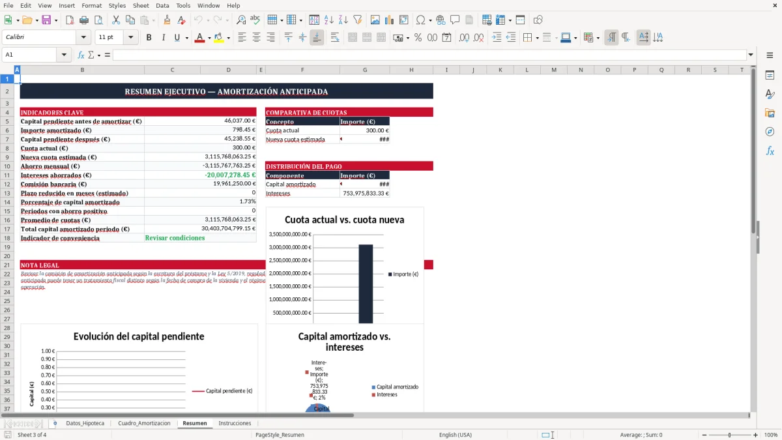Insert Comment speech bubble icon
Image resolution: width=782 pixels, height=440 pixels.
tap(455, 20)
